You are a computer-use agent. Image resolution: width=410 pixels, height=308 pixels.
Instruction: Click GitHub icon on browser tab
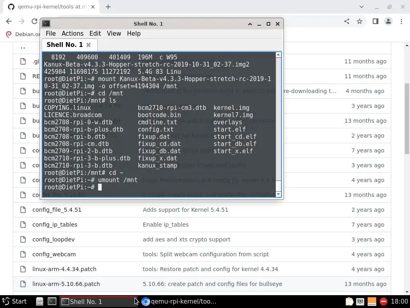pyautogui.click(x=11, y=7)
